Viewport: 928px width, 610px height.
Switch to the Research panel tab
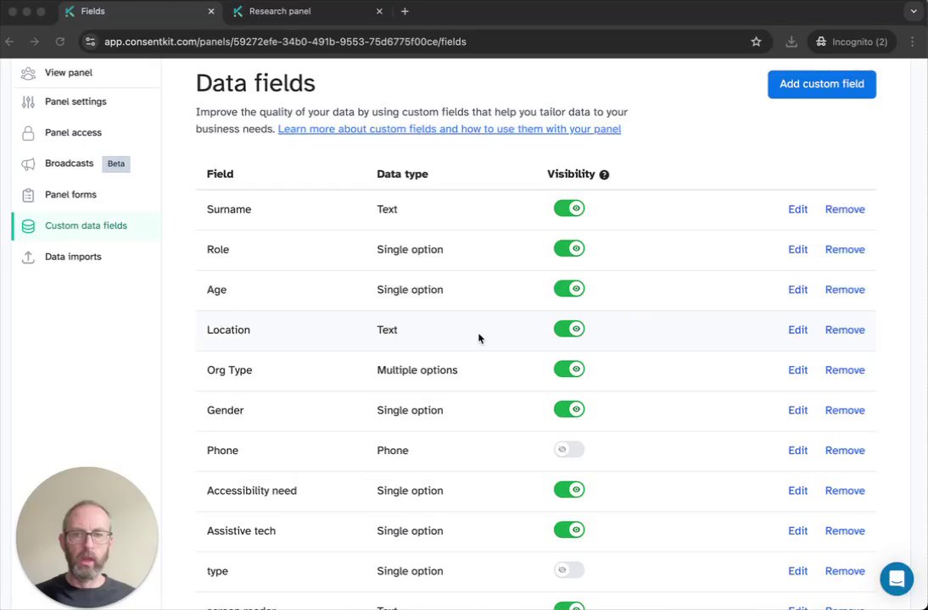[x=280, y=11]
